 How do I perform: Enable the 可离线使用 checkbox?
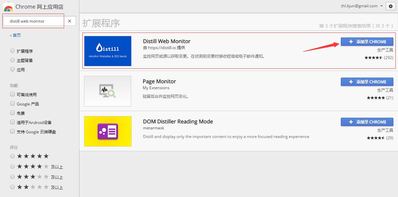pos(12,94)
